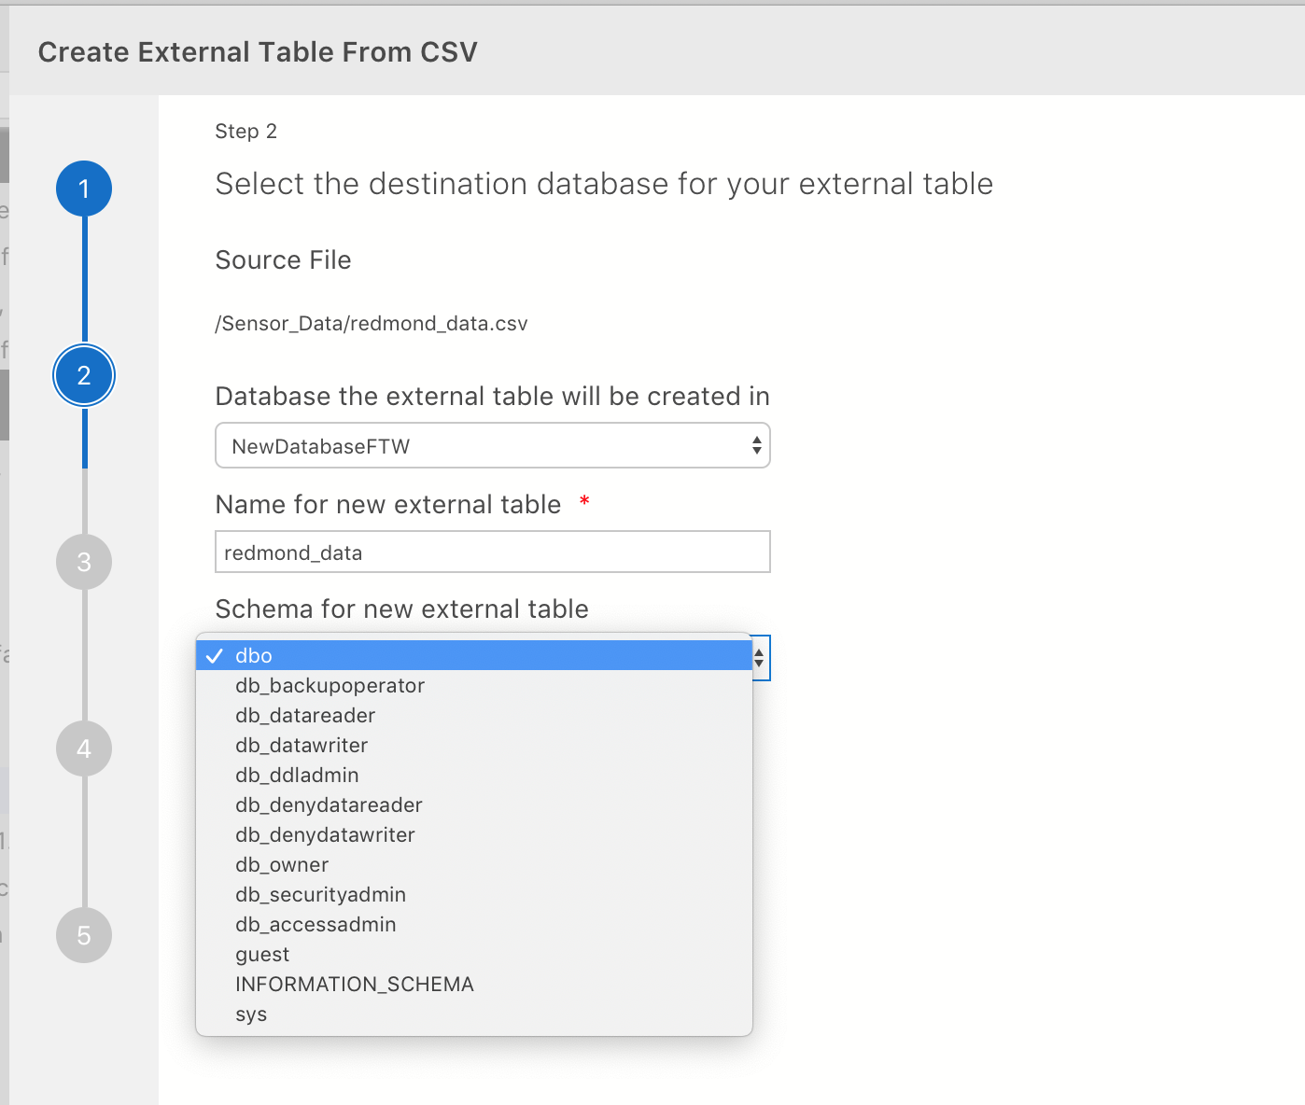Click the NewDatabaseFTW dropdown arrows
This screenshot has width=1305, height=1105.
point(756,445)
